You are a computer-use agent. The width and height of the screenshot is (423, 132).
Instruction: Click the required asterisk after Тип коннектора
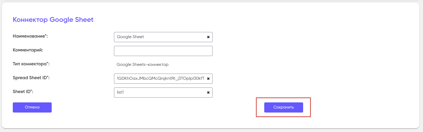pyautogui.click(x=47, y=63)
